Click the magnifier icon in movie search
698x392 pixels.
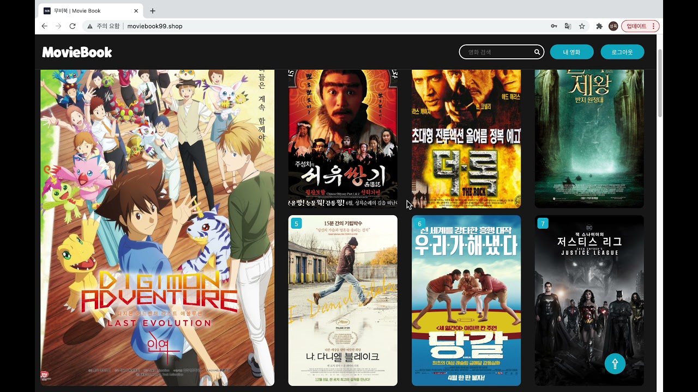(x=537, y=52)
